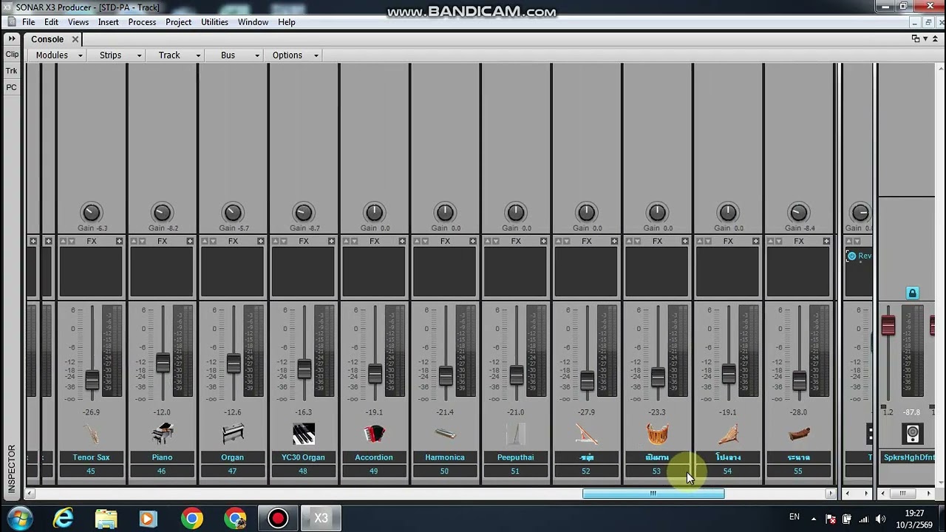Show hidden system tray icons
The width and height of the screenshot is (946, 532).
click(814, 519)
